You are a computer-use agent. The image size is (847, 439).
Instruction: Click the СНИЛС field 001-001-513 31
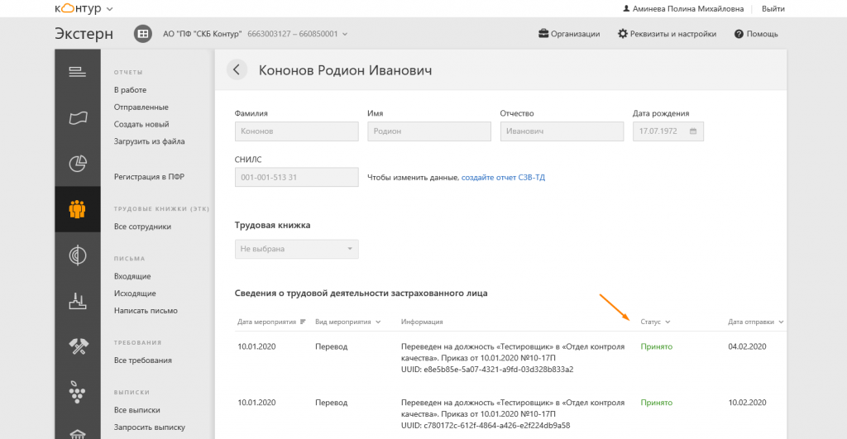297,177
